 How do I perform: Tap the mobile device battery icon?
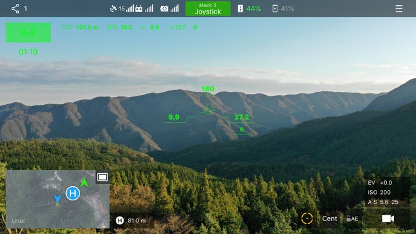275,9
